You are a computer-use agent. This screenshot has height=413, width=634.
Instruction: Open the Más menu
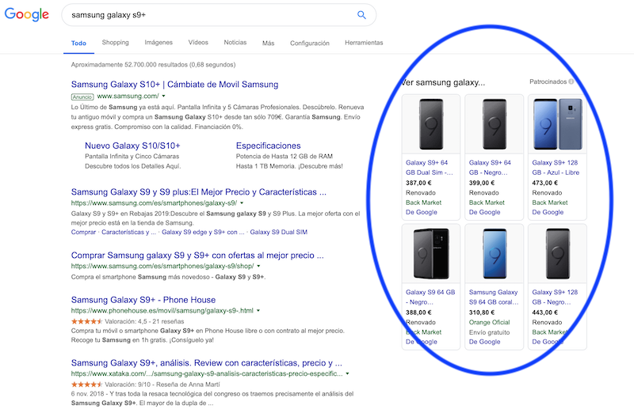point(268,43)
